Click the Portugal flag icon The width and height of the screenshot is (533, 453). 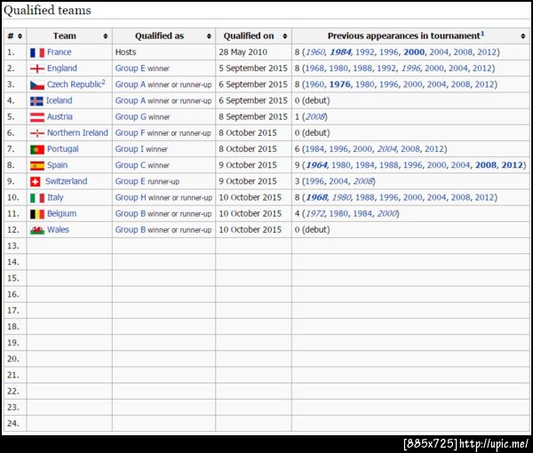tap(37, 149)
